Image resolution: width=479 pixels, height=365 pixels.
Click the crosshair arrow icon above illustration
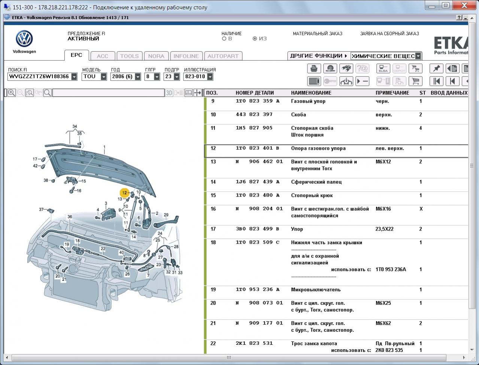pyautogui.click(x=198, y=93)
